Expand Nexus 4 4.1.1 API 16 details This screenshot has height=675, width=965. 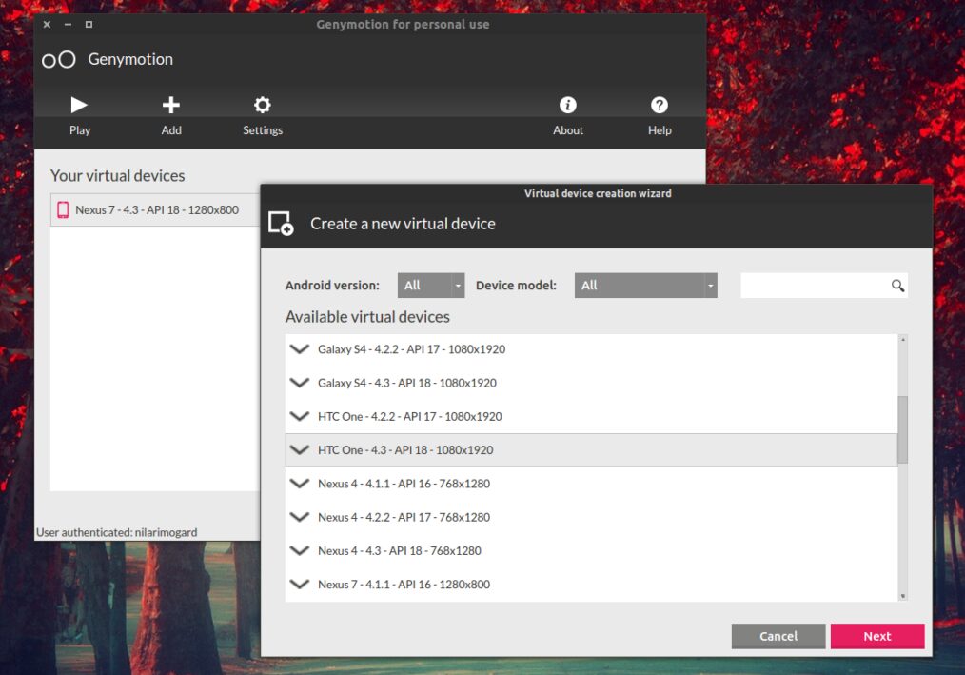(299, 484)
